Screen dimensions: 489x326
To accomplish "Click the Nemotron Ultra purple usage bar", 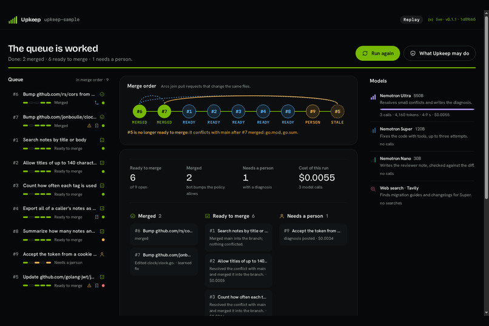I will pos(427,109).
